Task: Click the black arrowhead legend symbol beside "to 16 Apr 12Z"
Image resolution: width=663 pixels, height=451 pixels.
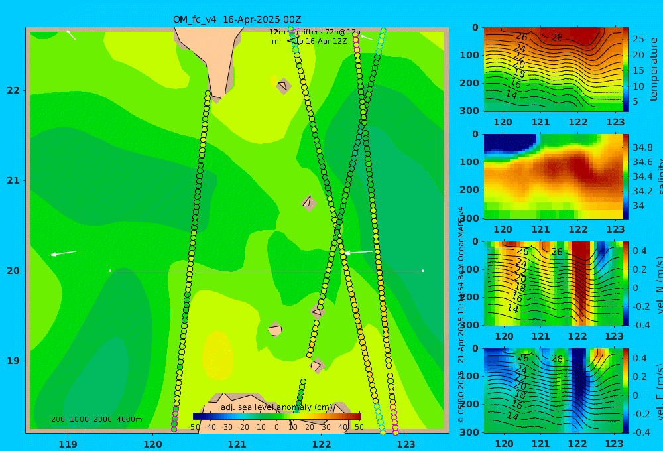Action: pos(292,41)
